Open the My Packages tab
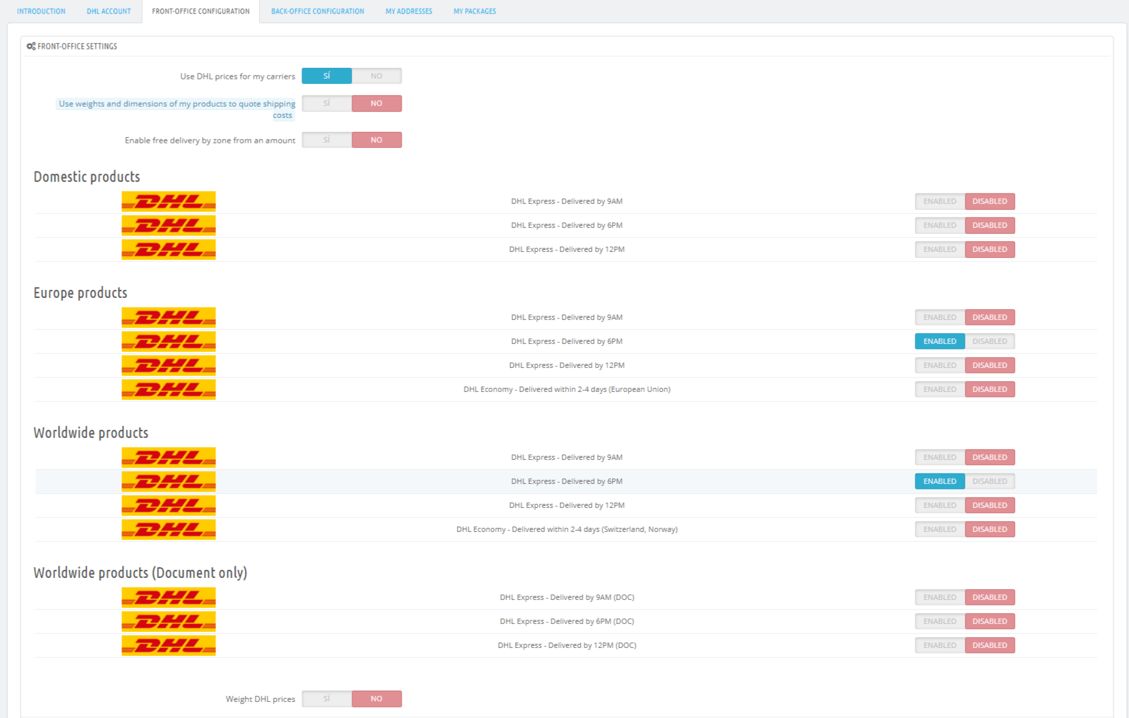The height and width of the screenshot is (718, 1129). click(x=474, y=11)
